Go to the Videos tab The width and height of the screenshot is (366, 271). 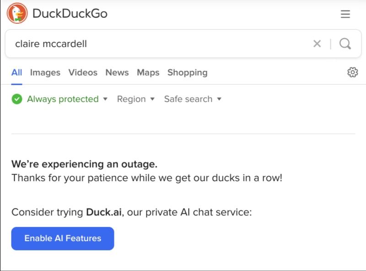[83, 72]
